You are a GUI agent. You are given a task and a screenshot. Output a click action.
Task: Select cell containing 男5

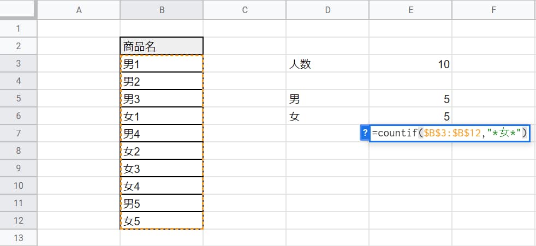pyautogui.click(x=162, y=203)
